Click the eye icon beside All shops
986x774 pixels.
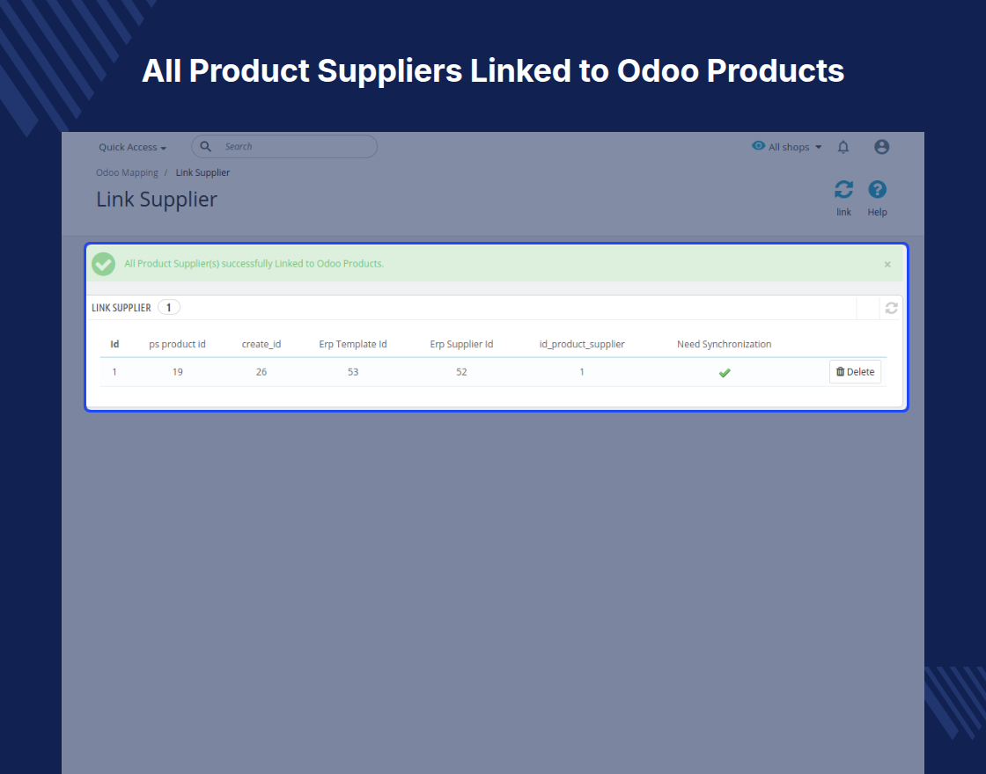758,146
